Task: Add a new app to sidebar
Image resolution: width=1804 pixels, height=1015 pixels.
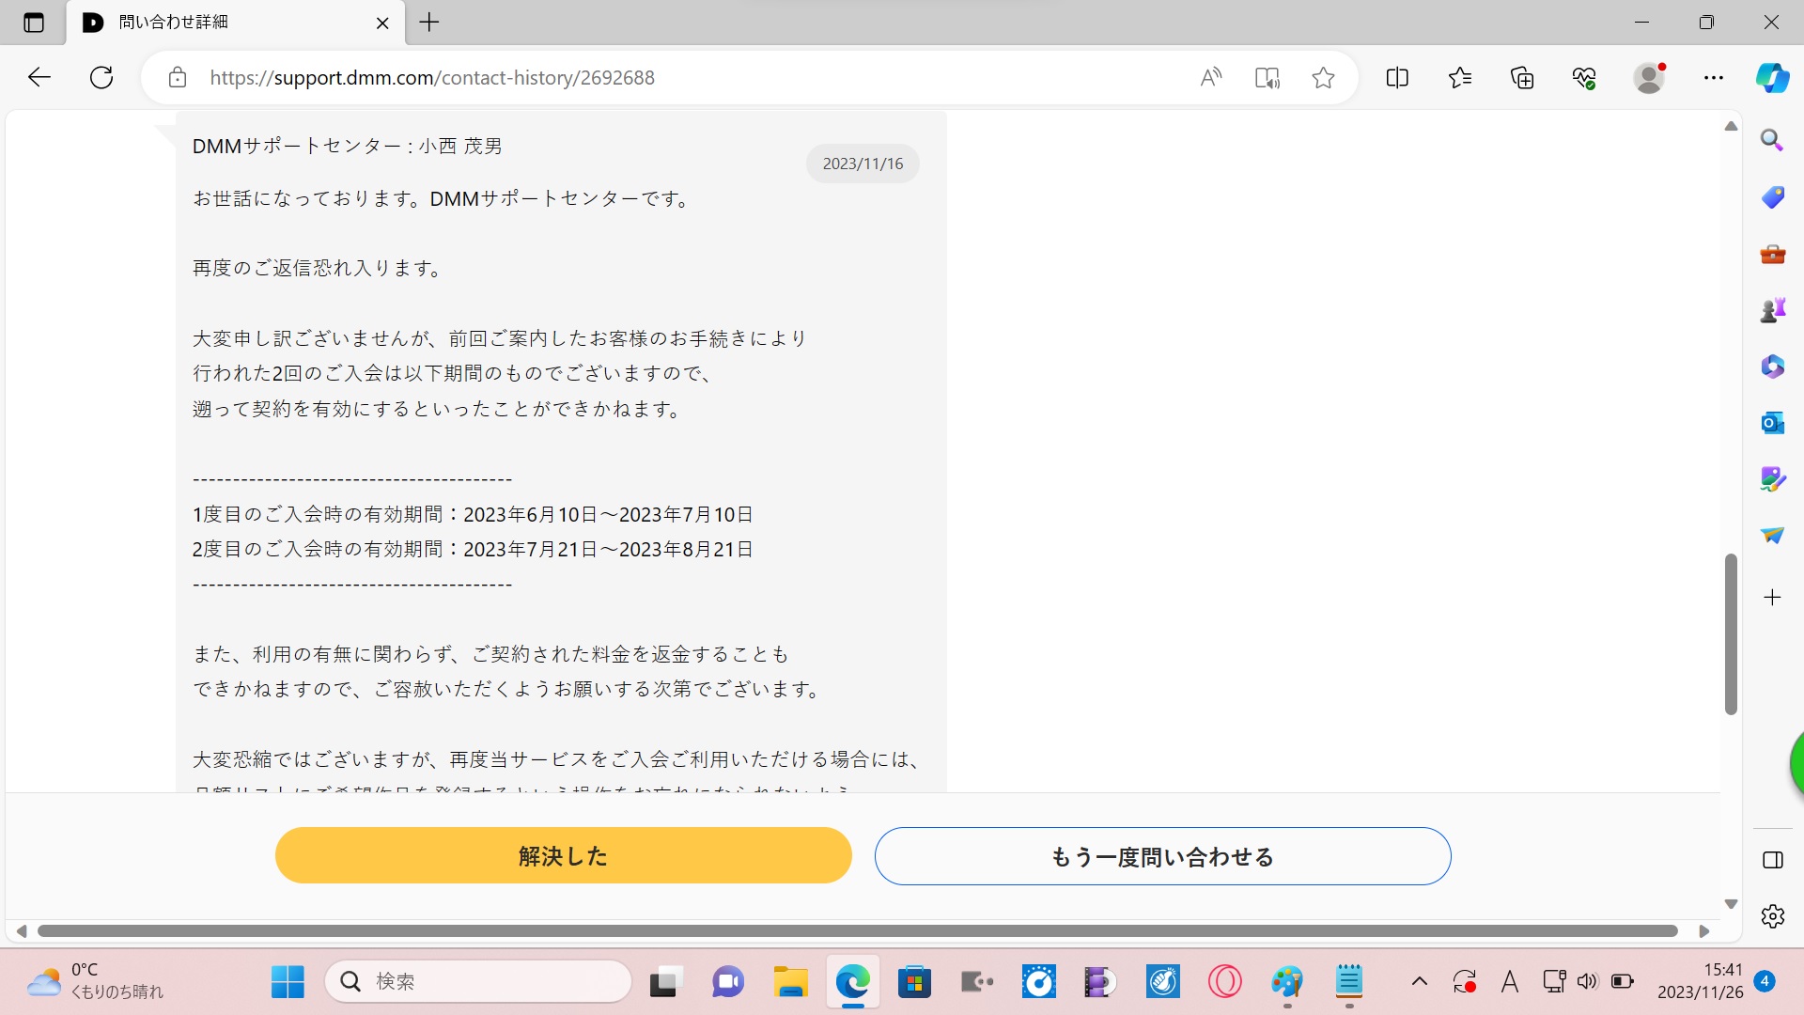Action: (1772, 598)
